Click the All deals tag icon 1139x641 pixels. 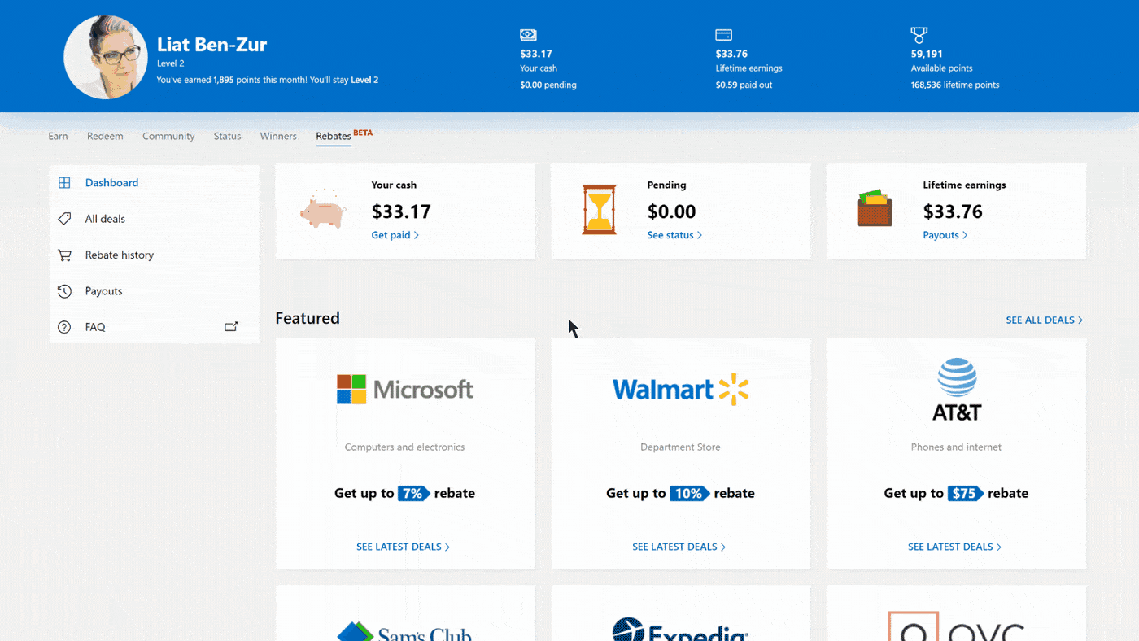click(x=64, y=219)
